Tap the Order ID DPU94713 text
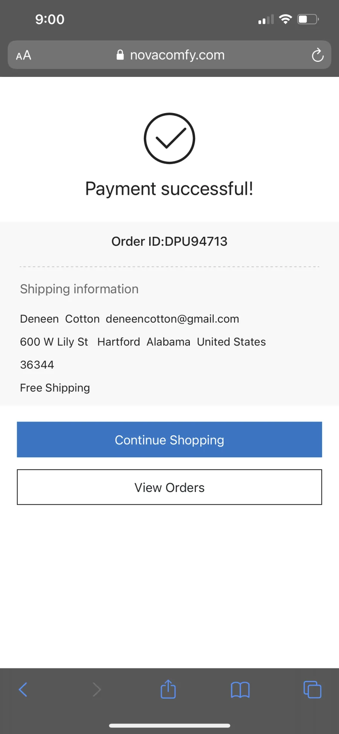Screen dimensions: 339x734 point(169,241)
